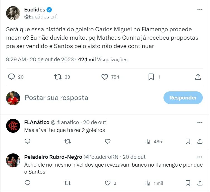Screen dimensions: 210x192
Task: Like FLAnático's reply
Action: click(108, 141)
